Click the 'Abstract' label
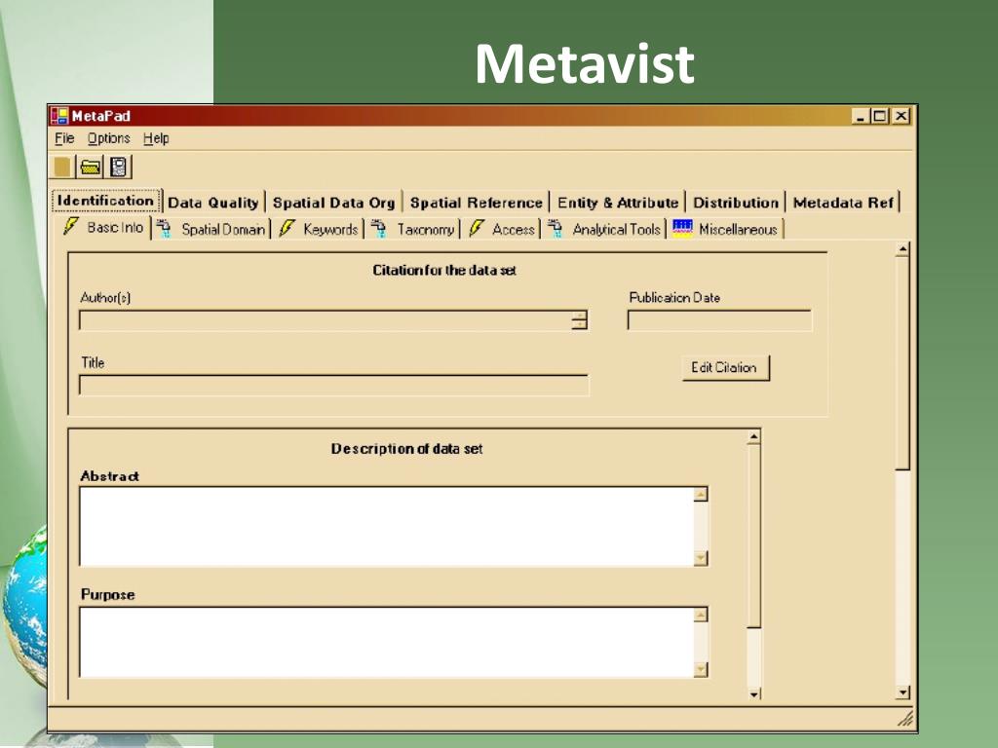998x748 pixels. [109, 476]
